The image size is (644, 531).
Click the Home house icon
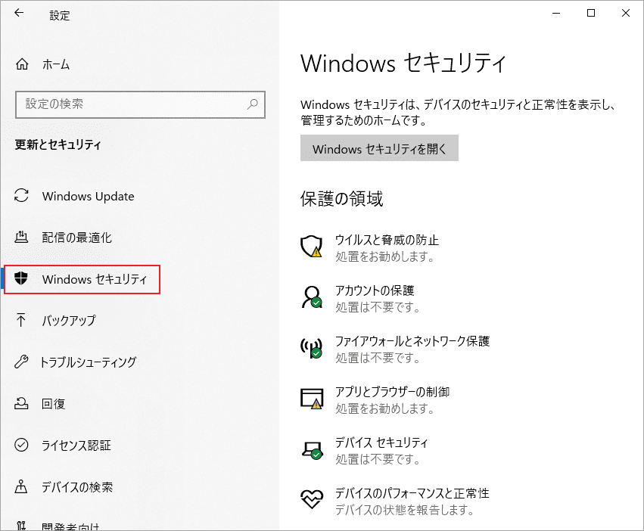click(x=22, y=64)
